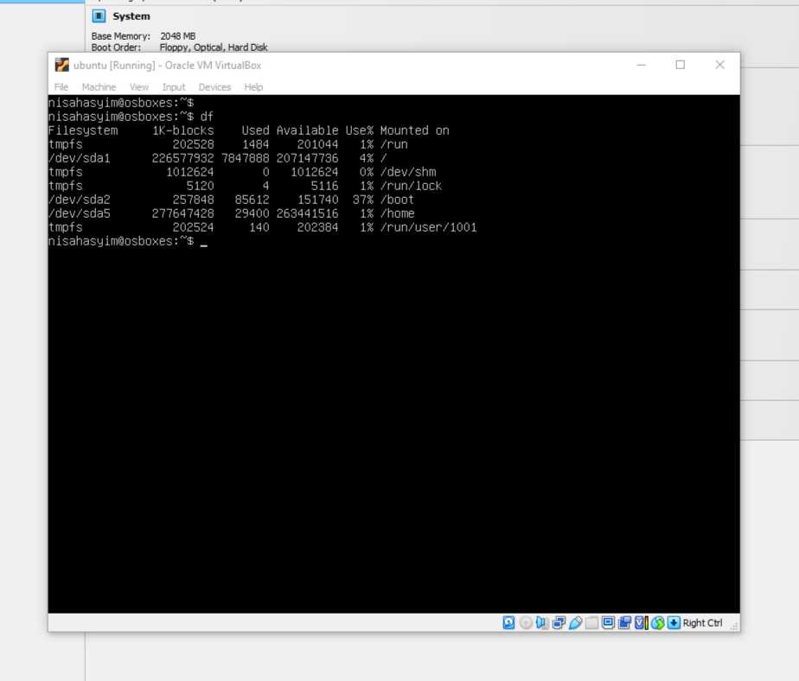Open the View menu

click(139, 87)
